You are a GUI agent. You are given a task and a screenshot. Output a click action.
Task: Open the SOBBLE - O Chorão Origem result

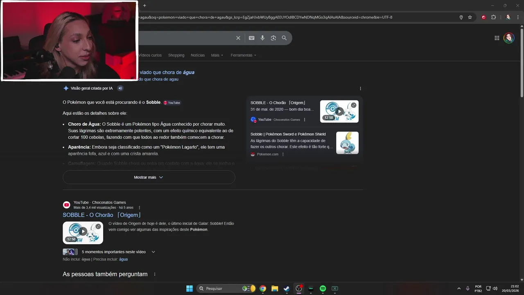tap(102, 215)
